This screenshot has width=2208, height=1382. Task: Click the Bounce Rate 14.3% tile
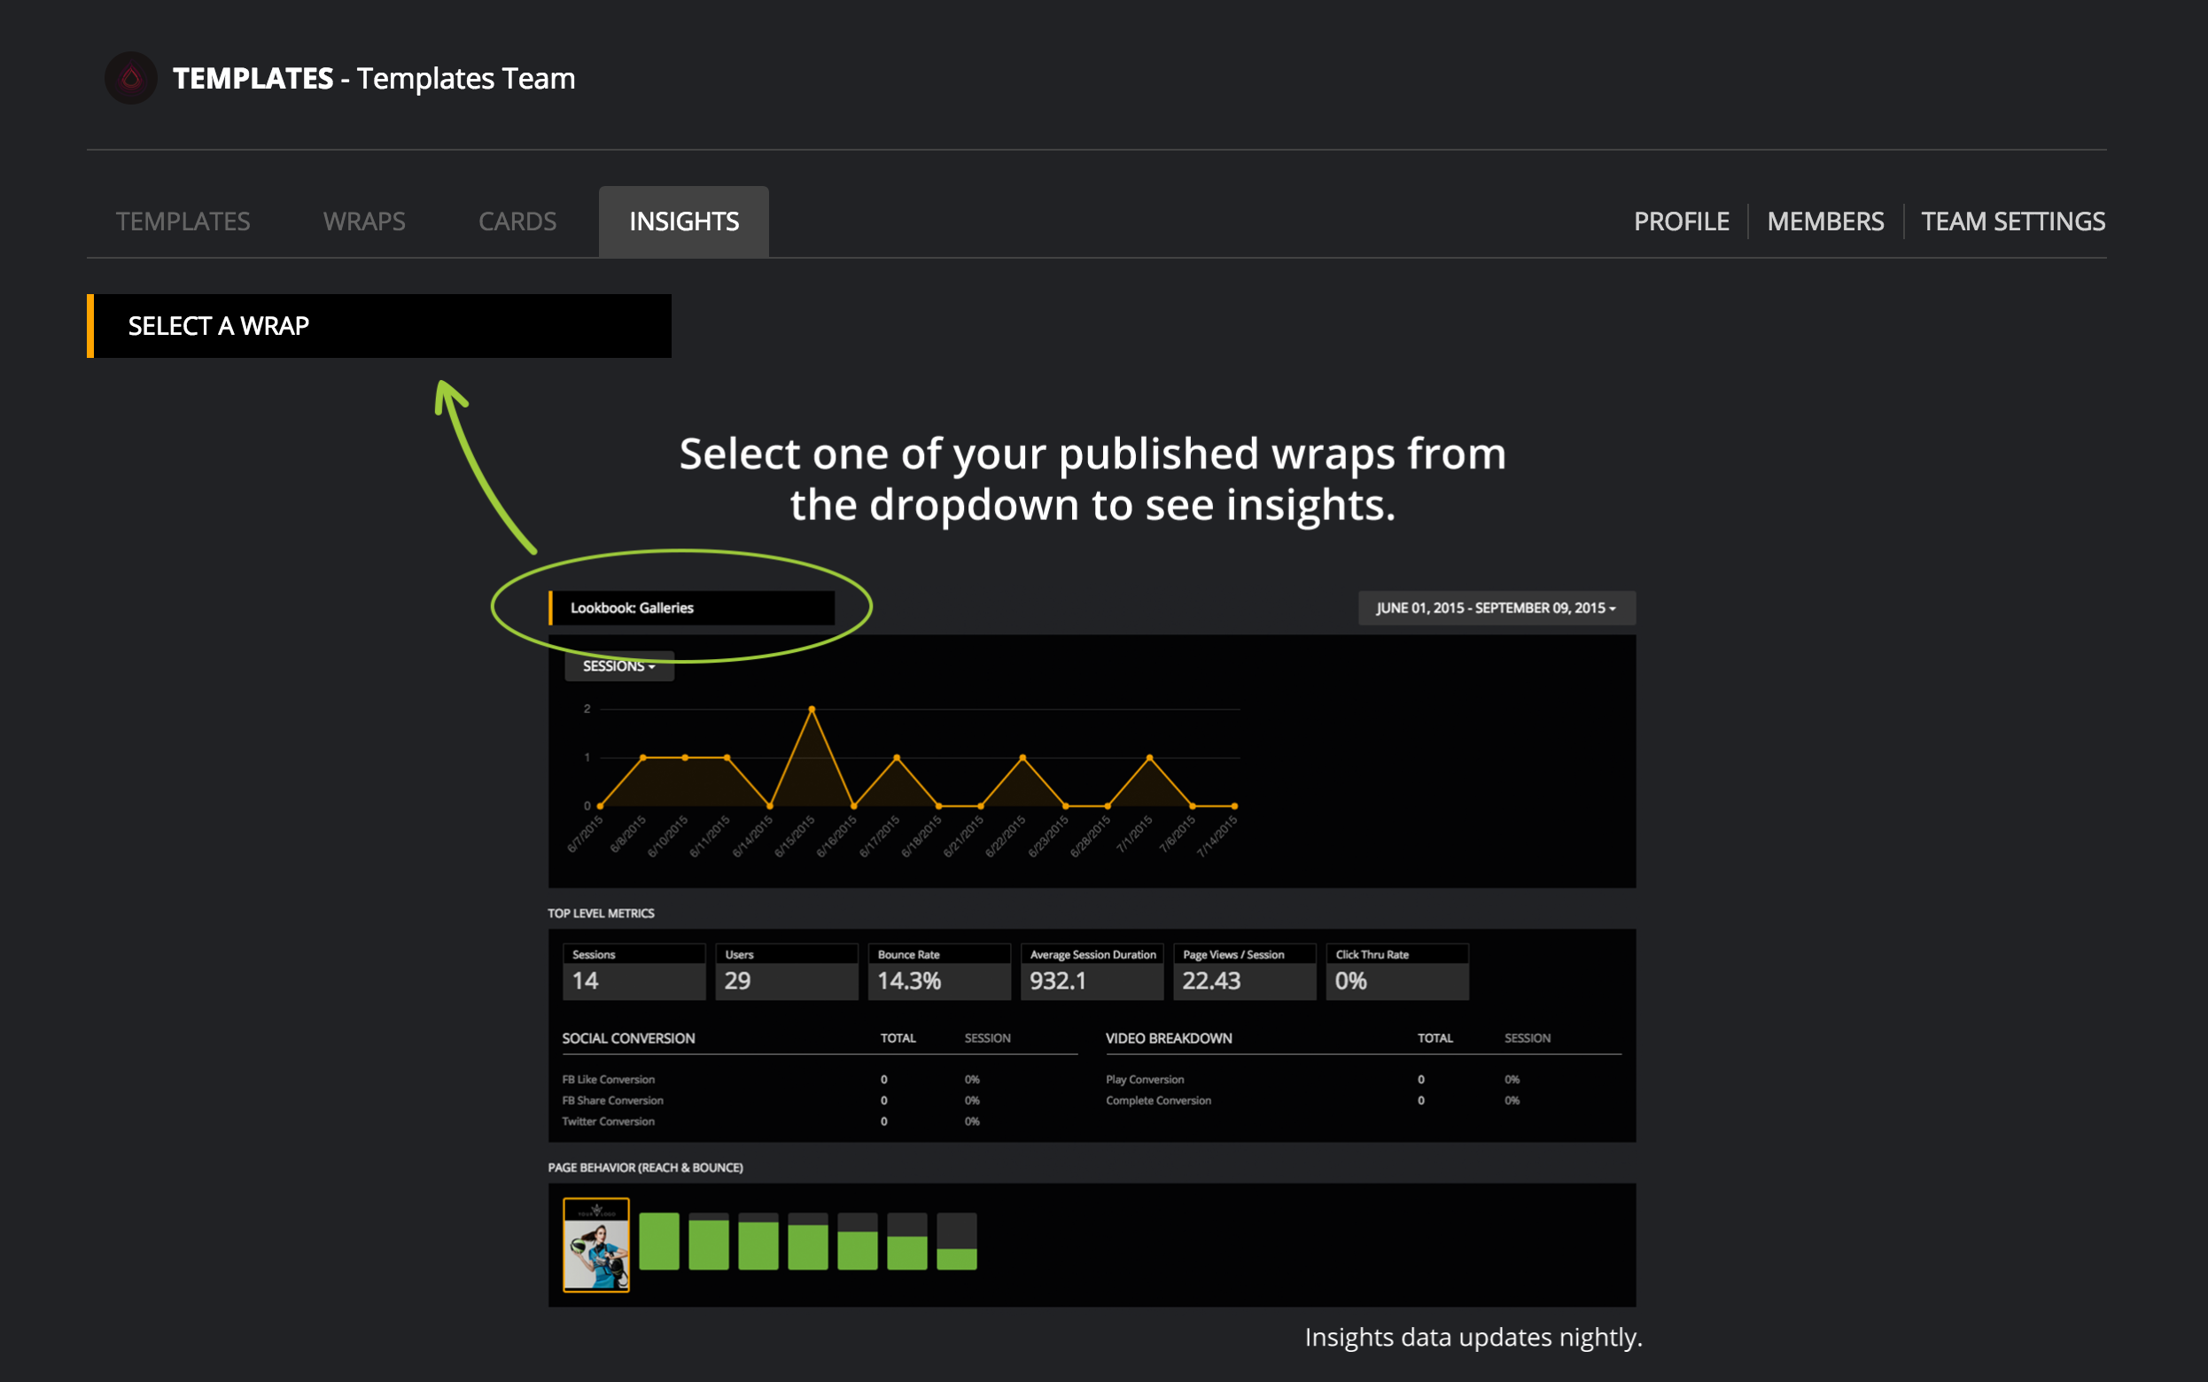pos(938,972)
